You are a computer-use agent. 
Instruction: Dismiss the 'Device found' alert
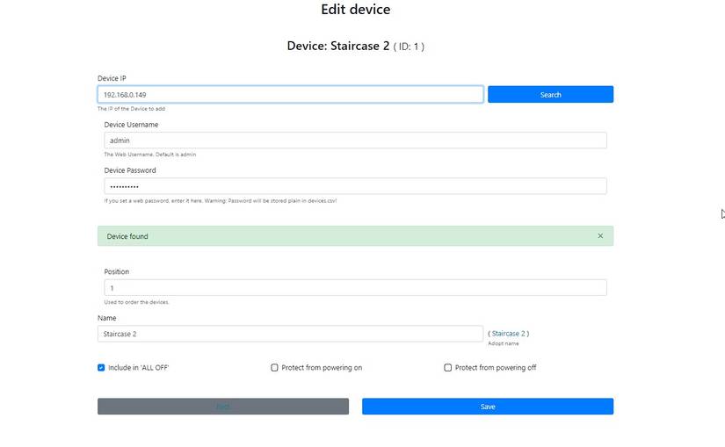point(600,235)
